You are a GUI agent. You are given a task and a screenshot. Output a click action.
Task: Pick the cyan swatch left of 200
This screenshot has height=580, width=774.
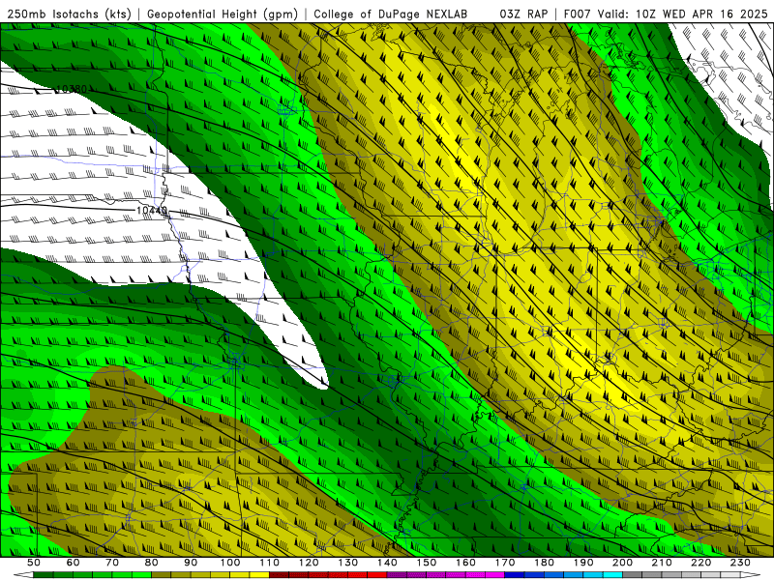tap(612, 574)
